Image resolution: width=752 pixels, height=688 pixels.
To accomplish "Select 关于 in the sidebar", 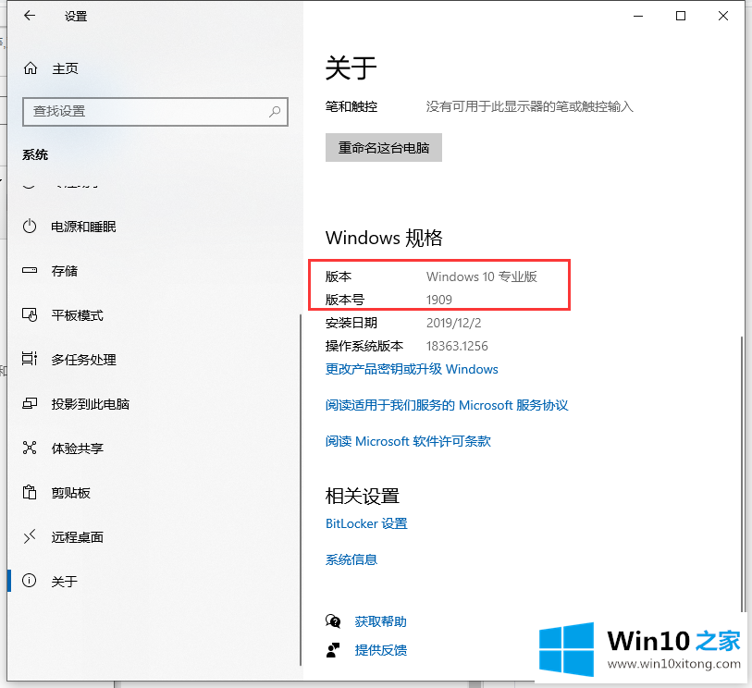I will [64, 581].
